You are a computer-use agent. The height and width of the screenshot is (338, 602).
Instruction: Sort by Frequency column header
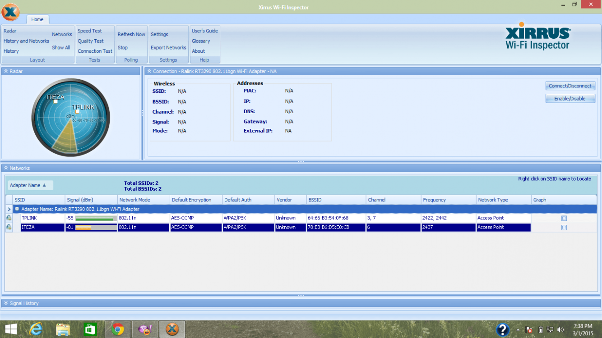[x=449, y=200]
